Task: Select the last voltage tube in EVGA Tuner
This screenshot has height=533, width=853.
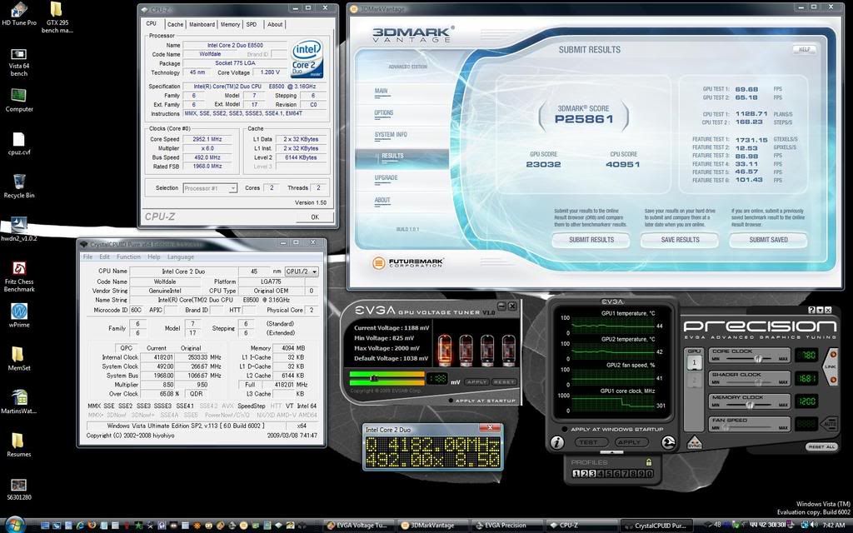Action: coord(509,349)
